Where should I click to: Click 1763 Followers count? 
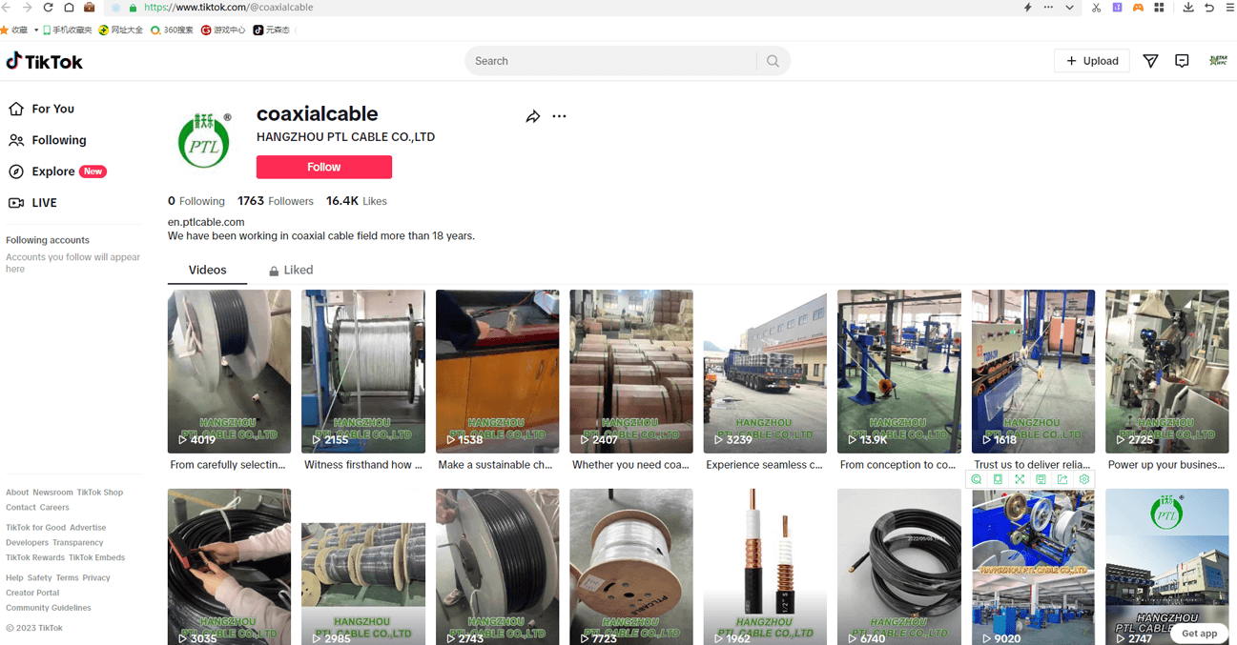pyautogui.click(x=276, y=201)
